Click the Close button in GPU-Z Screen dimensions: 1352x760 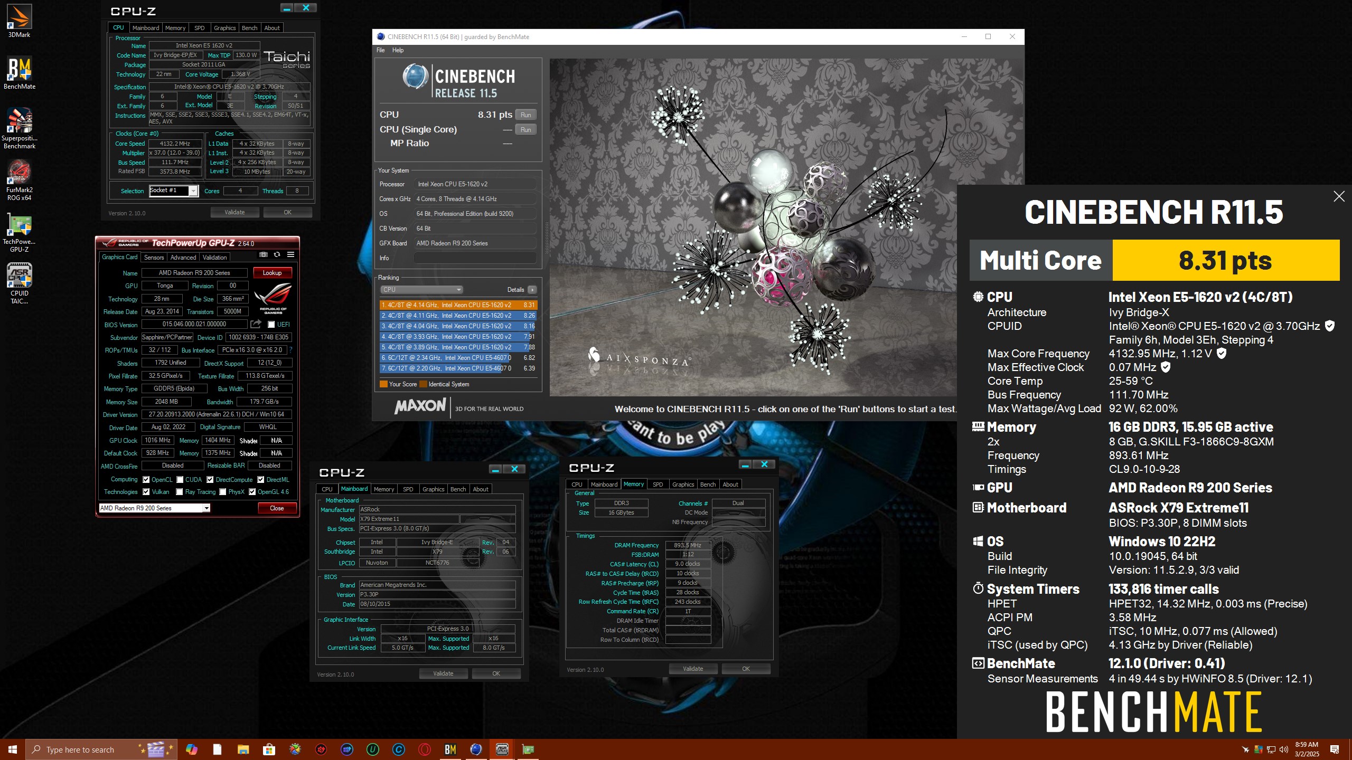[x=277, y=508]
